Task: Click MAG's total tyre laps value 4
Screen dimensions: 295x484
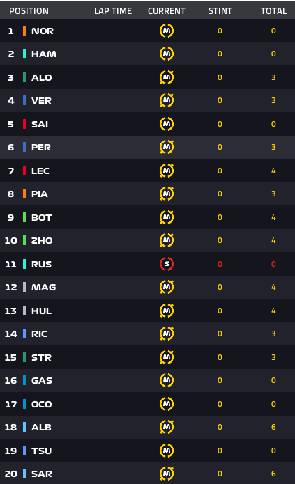Action: click(273, 287)
